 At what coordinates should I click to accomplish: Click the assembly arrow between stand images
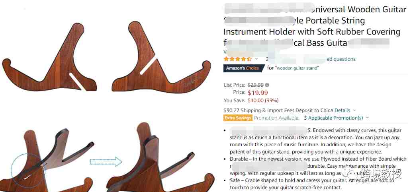(106, 162)
